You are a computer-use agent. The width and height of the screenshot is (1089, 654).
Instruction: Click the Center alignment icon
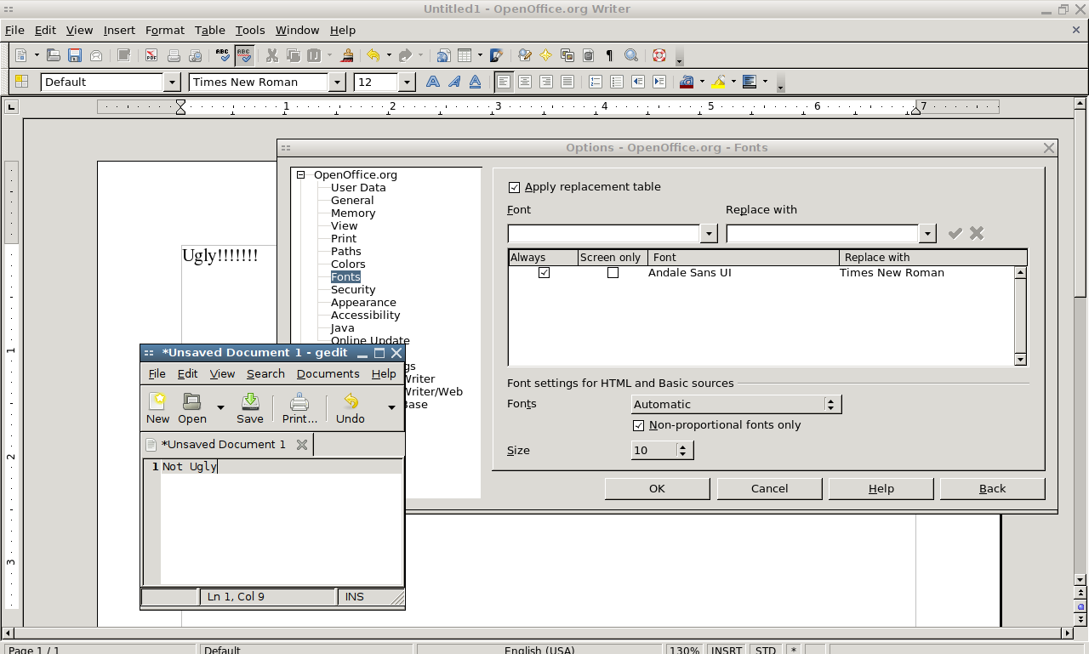[525, 82]
